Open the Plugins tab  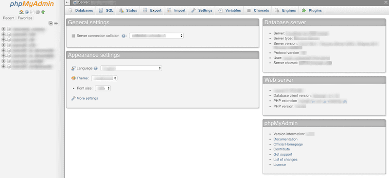coord(312,10)
